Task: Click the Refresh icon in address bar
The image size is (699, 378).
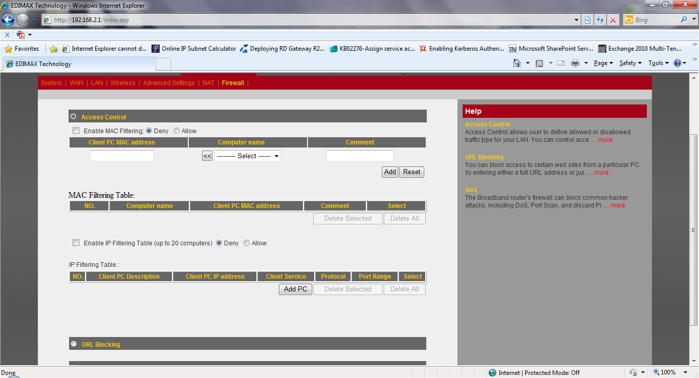Action: pyautogui.click(x=601, y=20)
